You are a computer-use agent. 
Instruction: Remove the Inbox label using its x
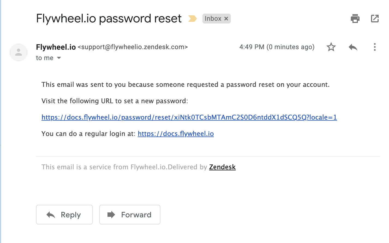[x=226, y=19]
